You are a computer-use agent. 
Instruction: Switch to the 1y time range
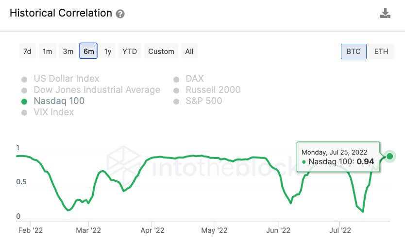coord(108,52)
